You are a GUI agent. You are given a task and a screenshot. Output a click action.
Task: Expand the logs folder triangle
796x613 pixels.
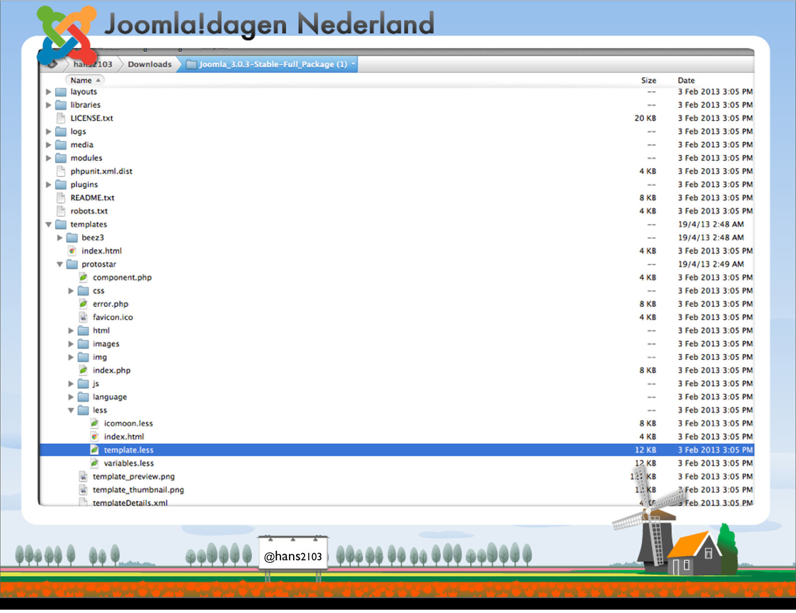(48, 132)
